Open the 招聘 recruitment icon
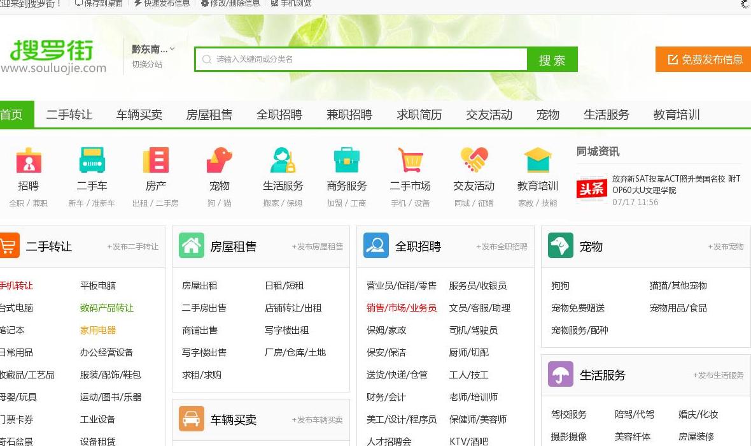Image resolution: width=751 pixels, height=446 pixels. 28,160
